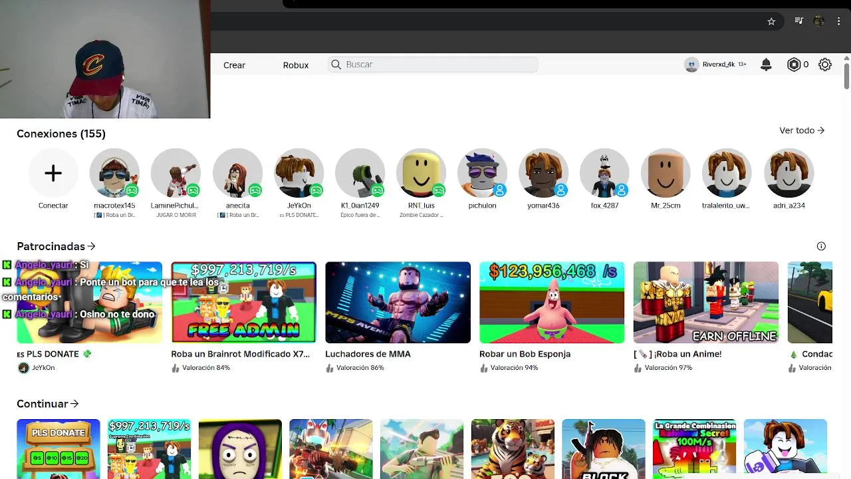The image size is (851, 479).
Task: Click small JeYkOn avatar under PLS DONATE
Action: (23, 368)
